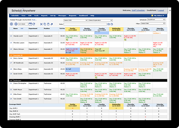Refresh the schedule view
Viewport: 179px width, 128px height.
34,24
